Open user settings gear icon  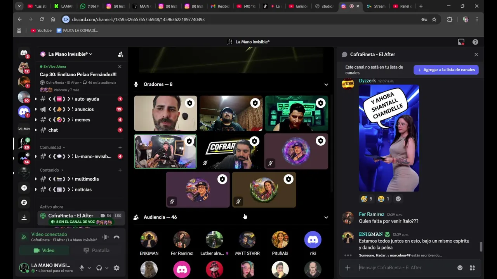(116, 268)
